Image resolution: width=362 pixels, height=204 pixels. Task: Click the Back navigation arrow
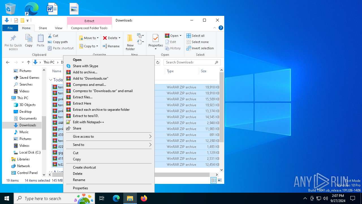(8, 62)
